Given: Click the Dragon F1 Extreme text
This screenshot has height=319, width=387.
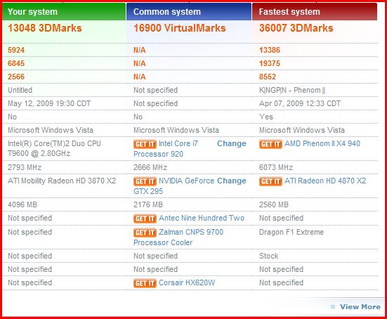Looking at the screenshot, I should click(x=291, y=232).
